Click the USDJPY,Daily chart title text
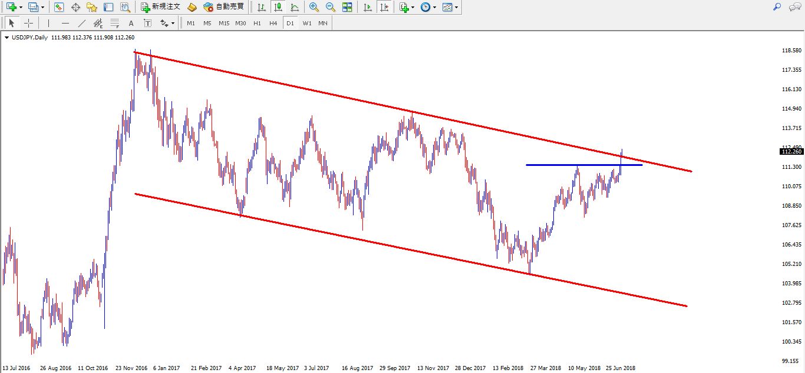The width and height of the screenshot is (805, 373). (x=29, y=38)
